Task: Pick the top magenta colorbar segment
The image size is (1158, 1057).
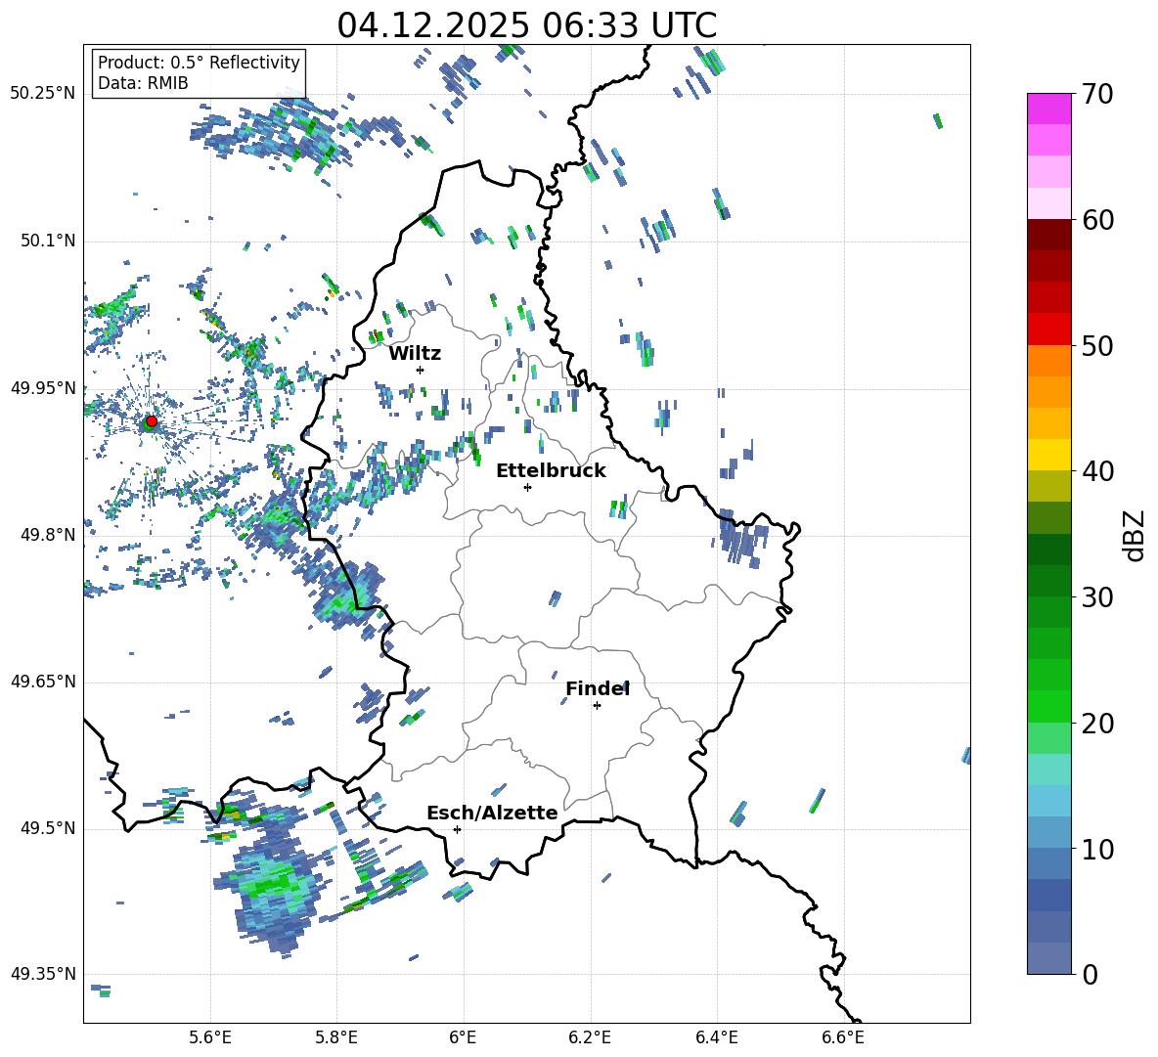Action: (x=1048, y=109)
